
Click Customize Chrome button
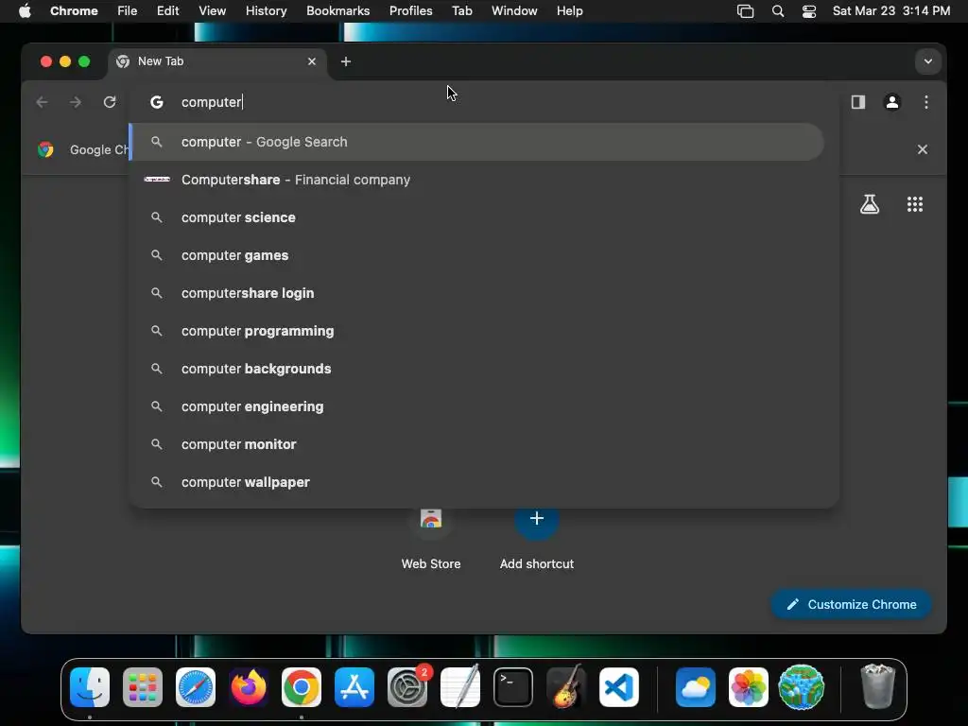point(851,604)
